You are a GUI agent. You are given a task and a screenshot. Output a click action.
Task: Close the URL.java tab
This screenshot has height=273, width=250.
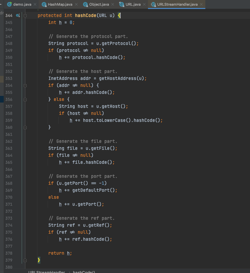144,4
